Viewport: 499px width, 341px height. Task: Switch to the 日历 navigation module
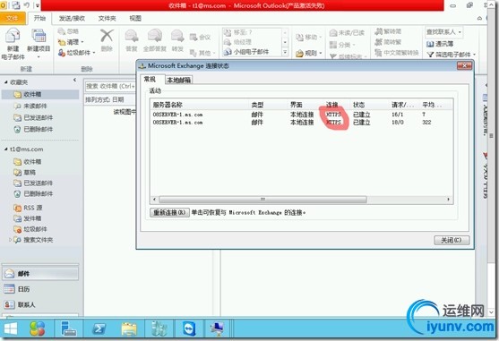coord(40,289)
